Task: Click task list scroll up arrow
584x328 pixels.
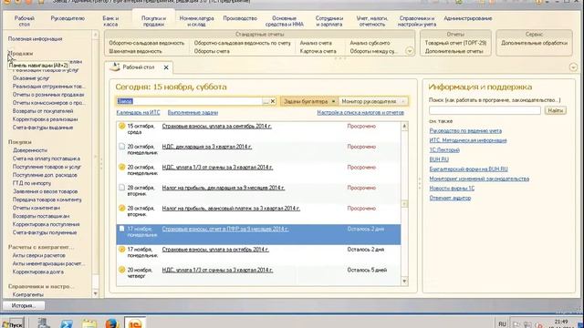Action: coord(404,126)
